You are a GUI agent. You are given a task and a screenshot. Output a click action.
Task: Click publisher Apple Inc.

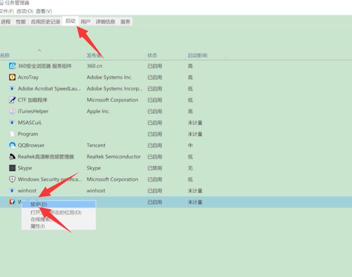click(x=98, y=111)
